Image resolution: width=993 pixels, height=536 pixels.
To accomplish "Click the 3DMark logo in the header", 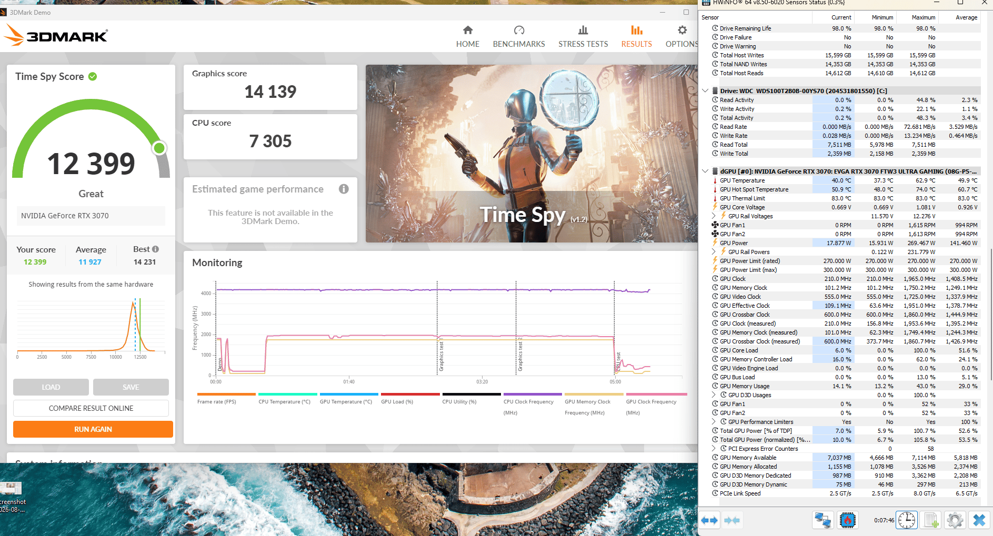I will 56,35.
